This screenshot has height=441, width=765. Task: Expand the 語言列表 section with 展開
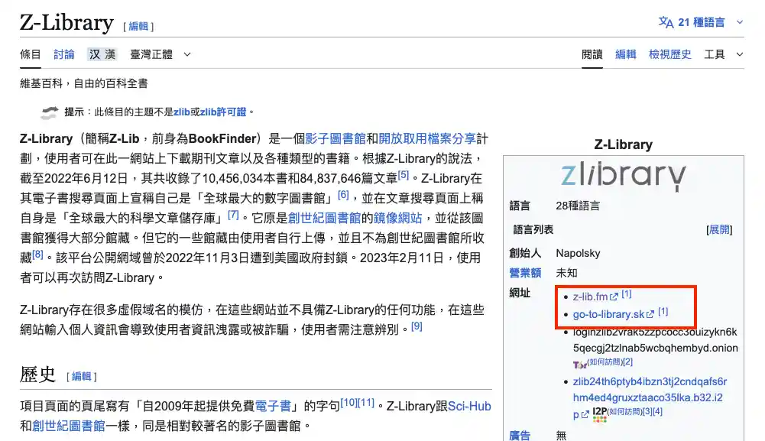[719, 229]
